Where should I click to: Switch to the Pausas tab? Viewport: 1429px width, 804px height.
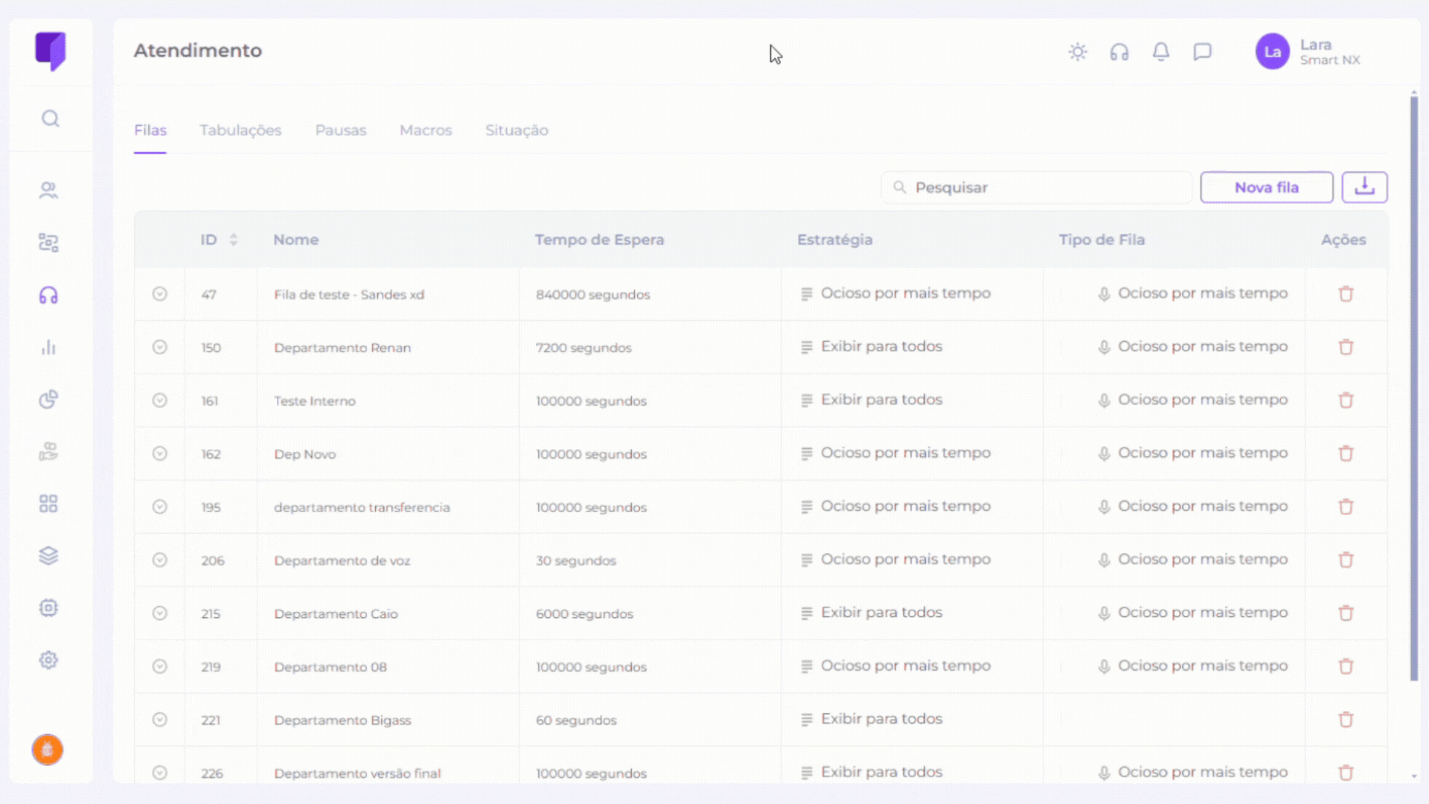(341, 130)
